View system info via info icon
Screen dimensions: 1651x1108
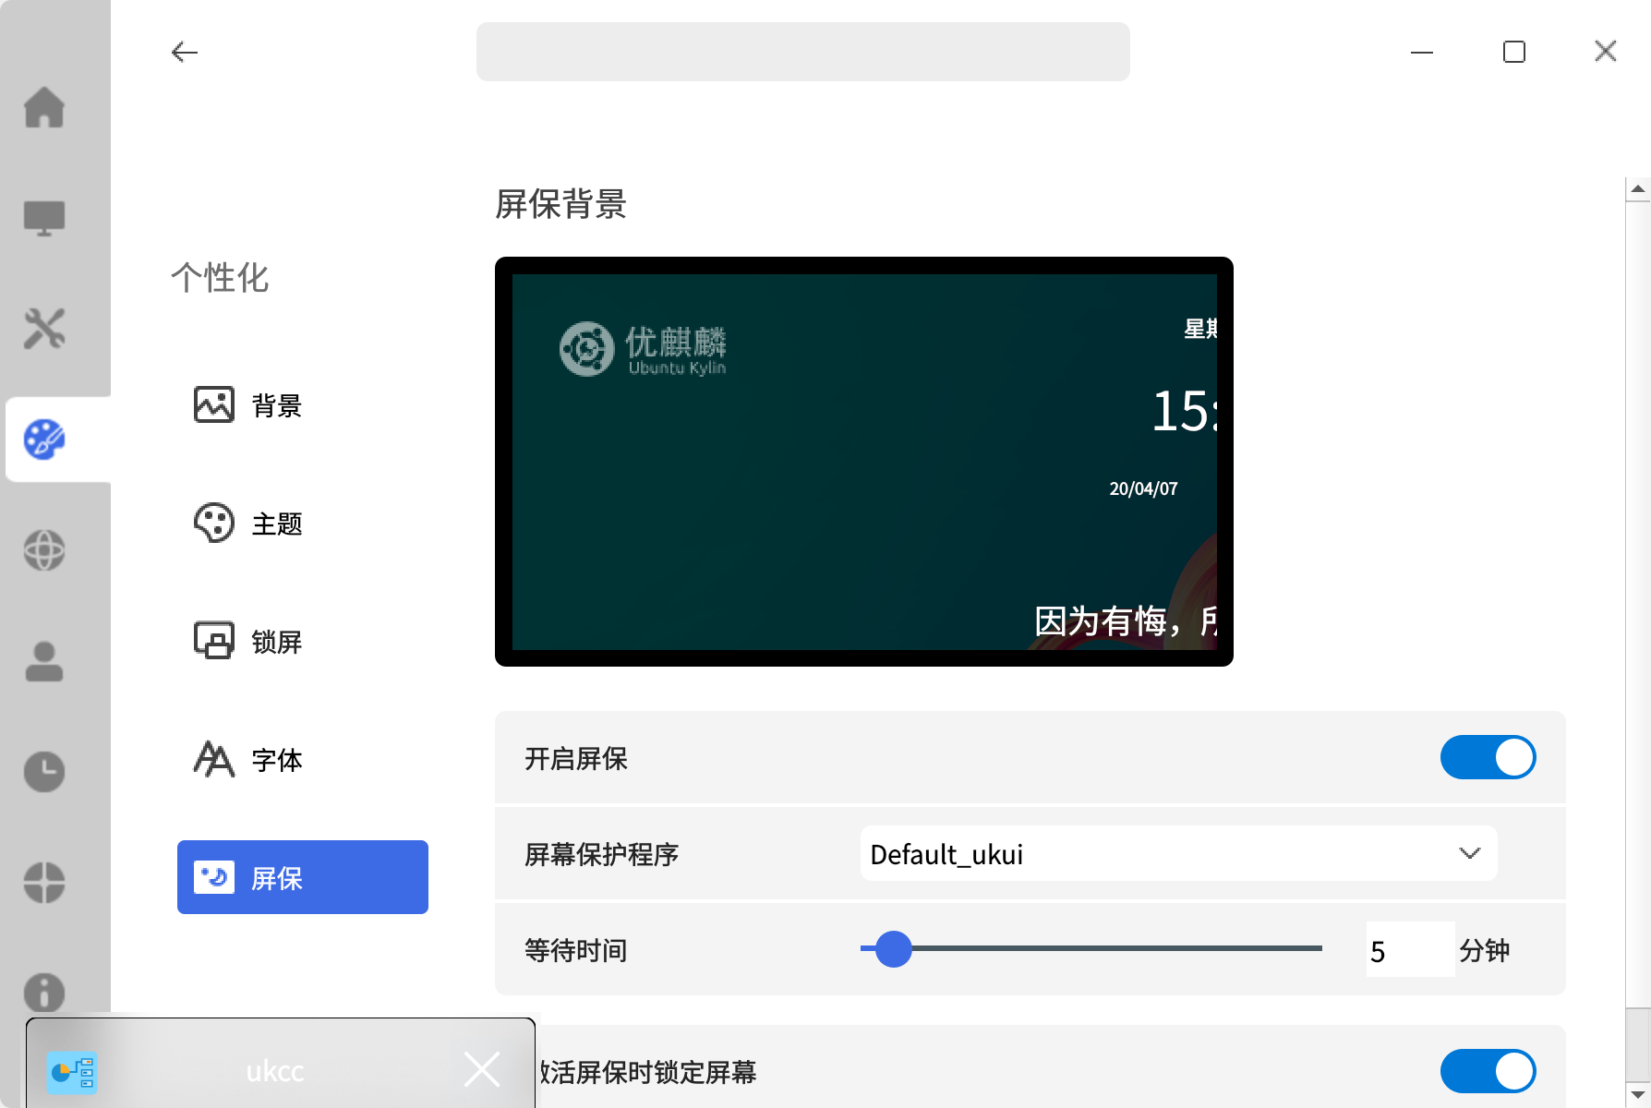[x=45, y=994]
